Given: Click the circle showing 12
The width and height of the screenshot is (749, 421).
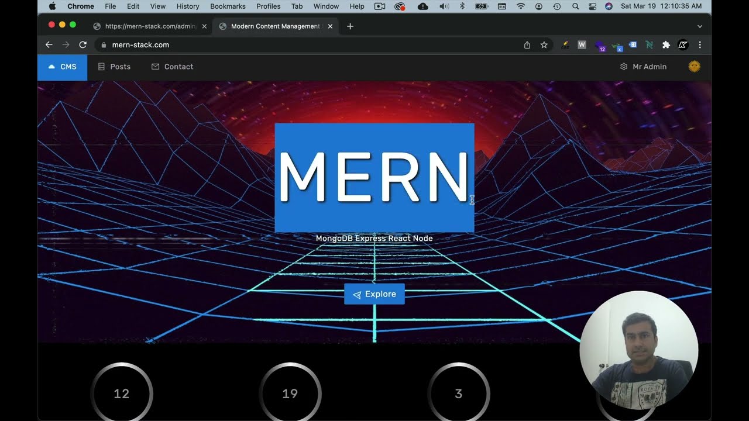Looking at the screenshot, I should pos(122,394).
